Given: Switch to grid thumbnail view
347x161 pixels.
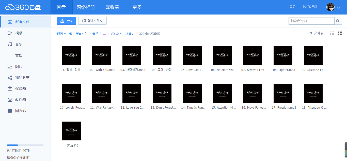Looking at the screenshot, I should tap(340, 33).
